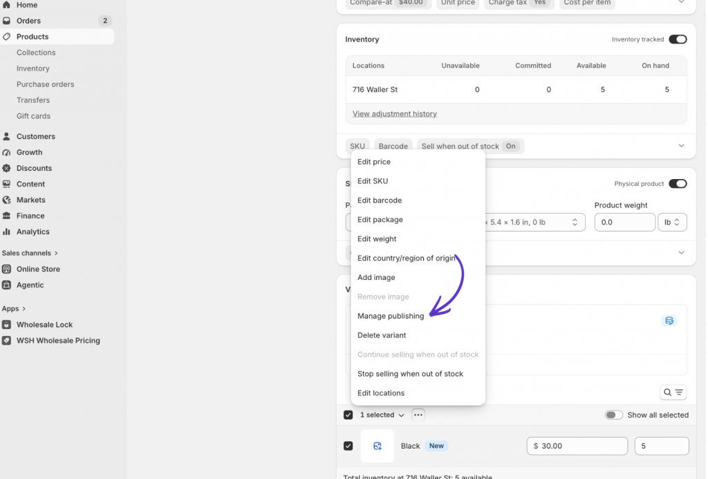
Task: Click the Orders inbox icon
Action: click(6, 21)
